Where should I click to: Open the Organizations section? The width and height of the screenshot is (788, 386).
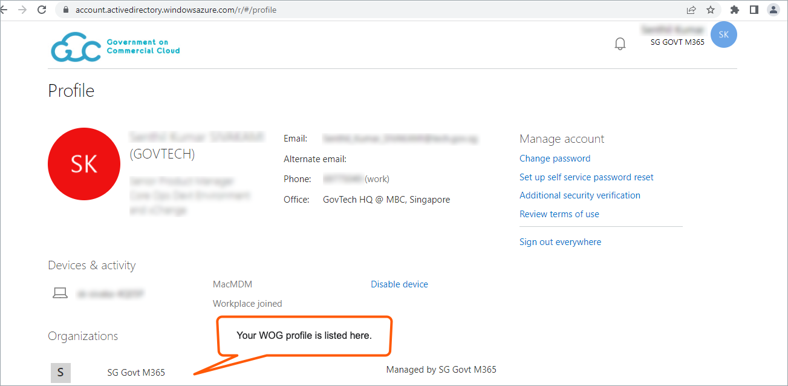pos(83,336)
